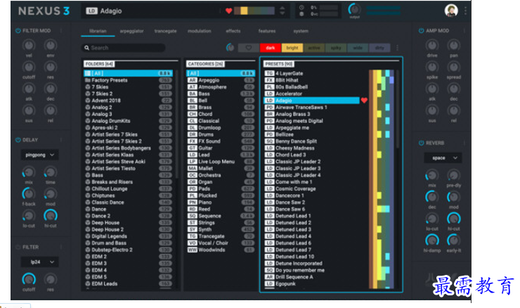Click the folders list scrollbar
Image resolution: width=520 pixels, height=308 pixels.
pos(176,126)
